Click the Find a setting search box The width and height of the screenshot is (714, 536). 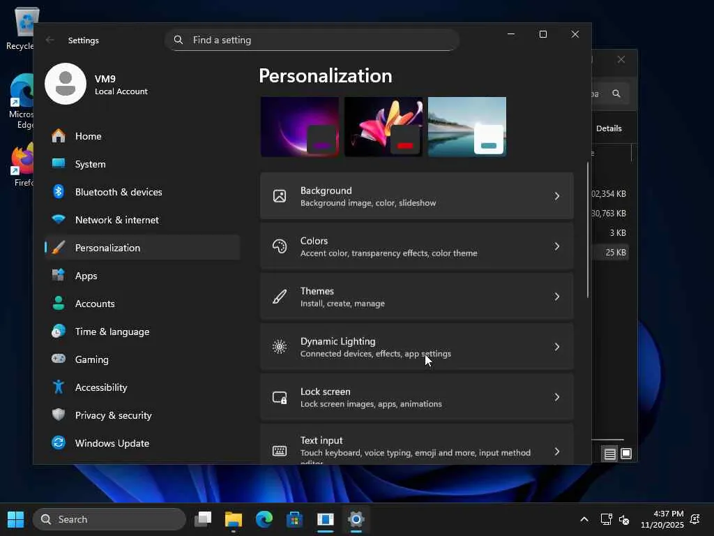312,40
